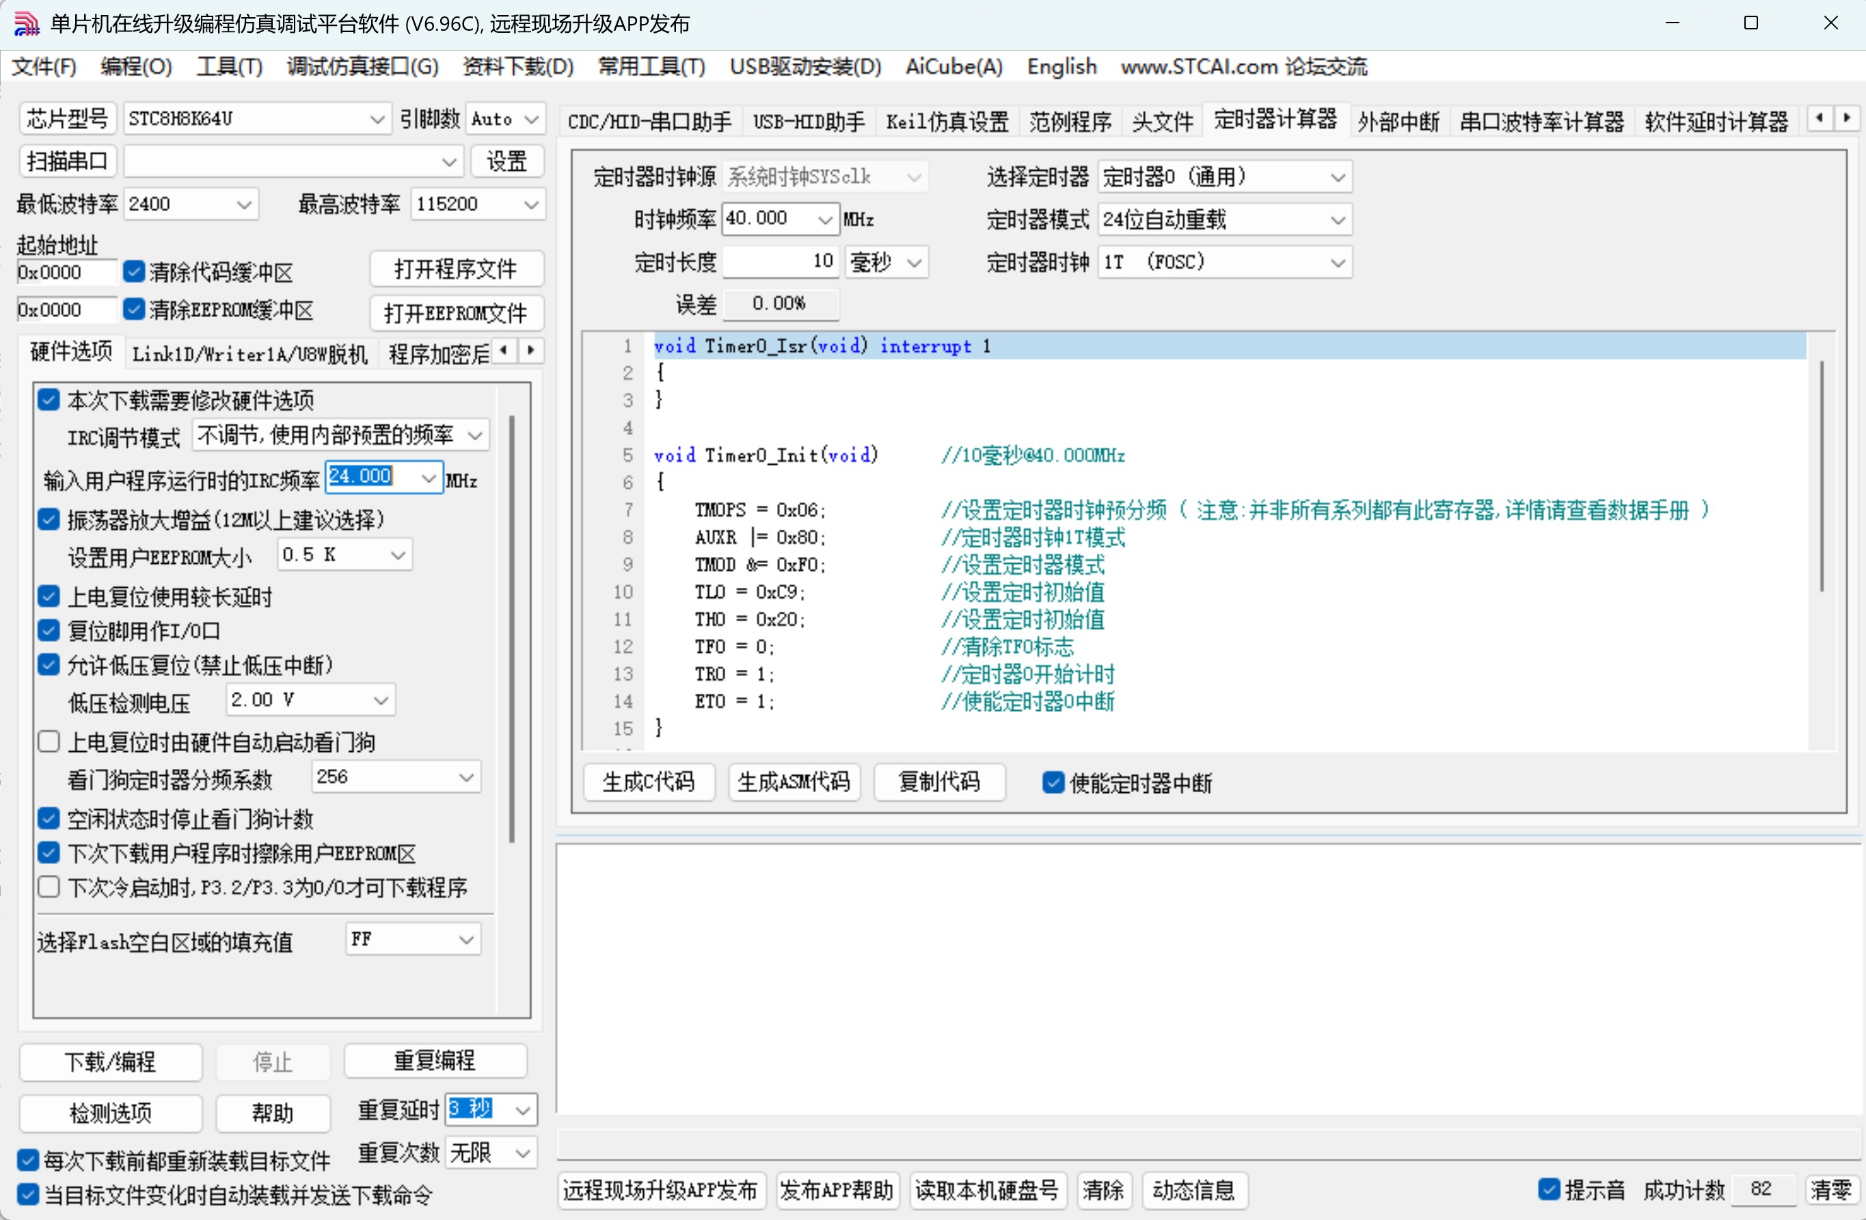Click the English menu item

[1061, 67]
